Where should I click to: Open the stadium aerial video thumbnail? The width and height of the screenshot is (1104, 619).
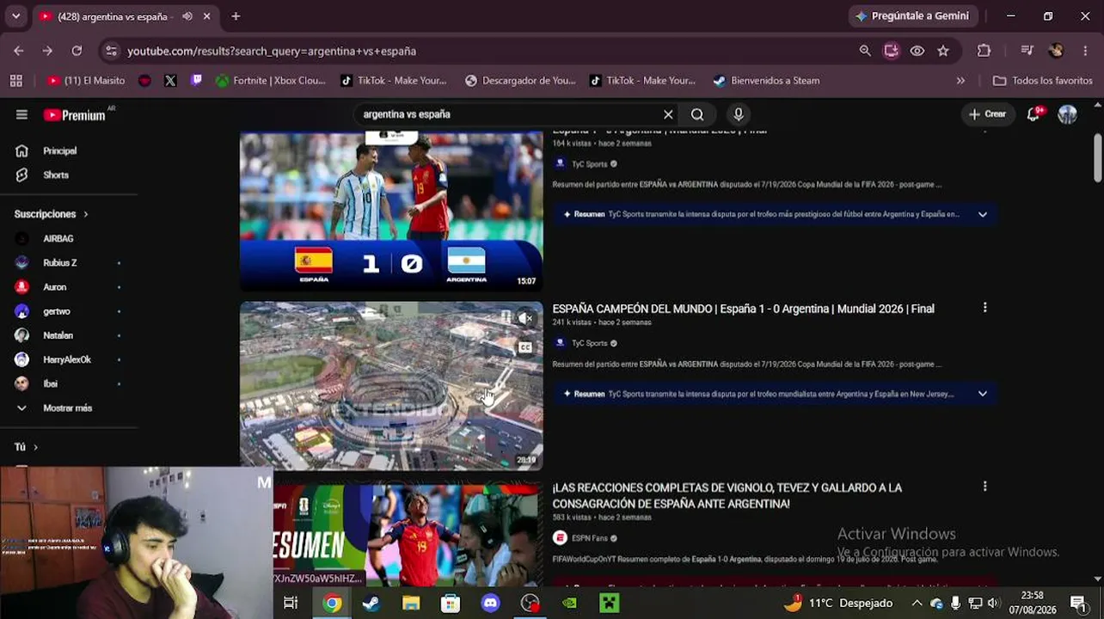[x=391, y=385]
